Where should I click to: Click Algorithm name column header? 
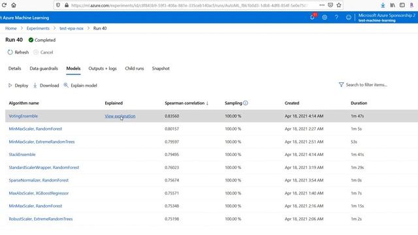24,103
